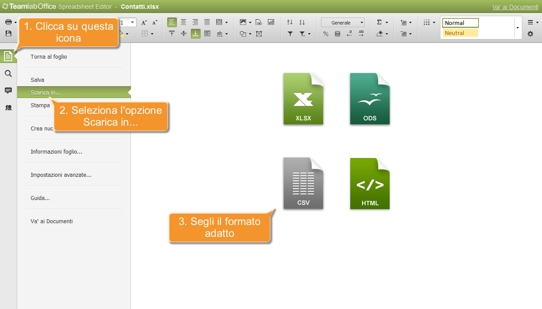Screen dimensions: 542x309
Task: Insert text box icon
Action: point(259,34)
